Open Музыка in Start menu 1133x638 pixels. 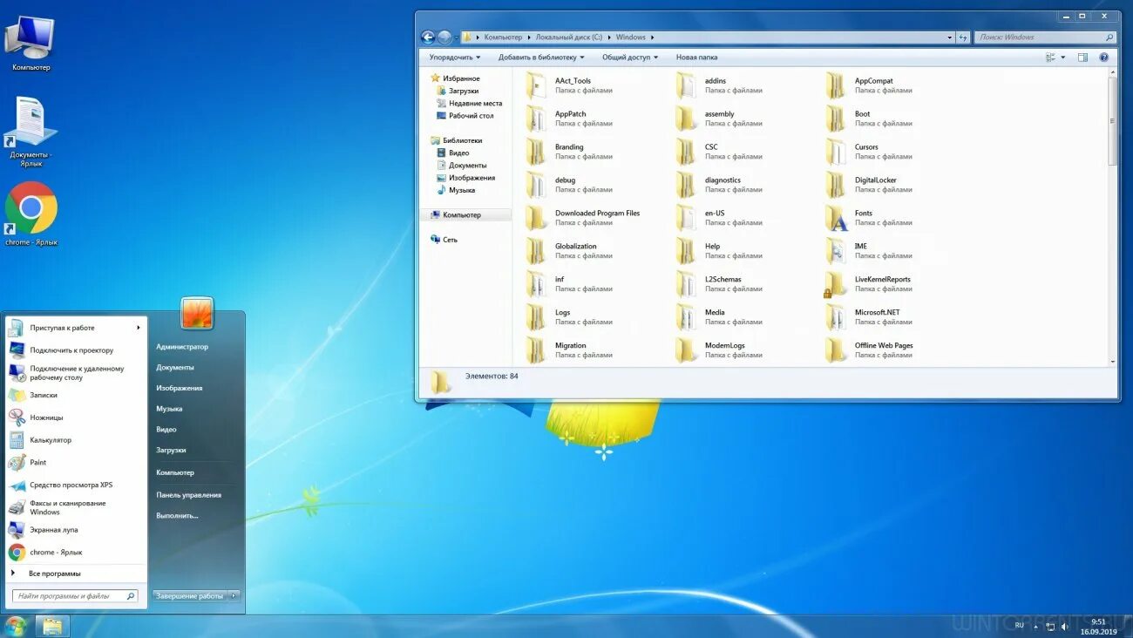tap(169, 409)
